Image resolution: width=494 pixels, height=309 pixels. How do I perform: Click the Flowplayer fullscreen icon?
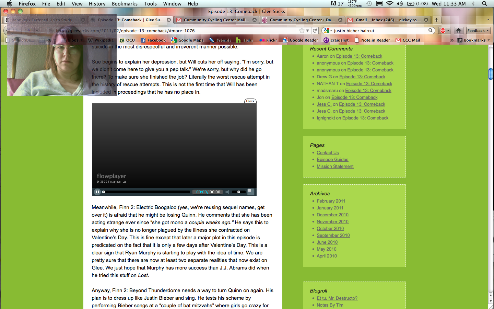pyautogui.click(x=251, y=192)
